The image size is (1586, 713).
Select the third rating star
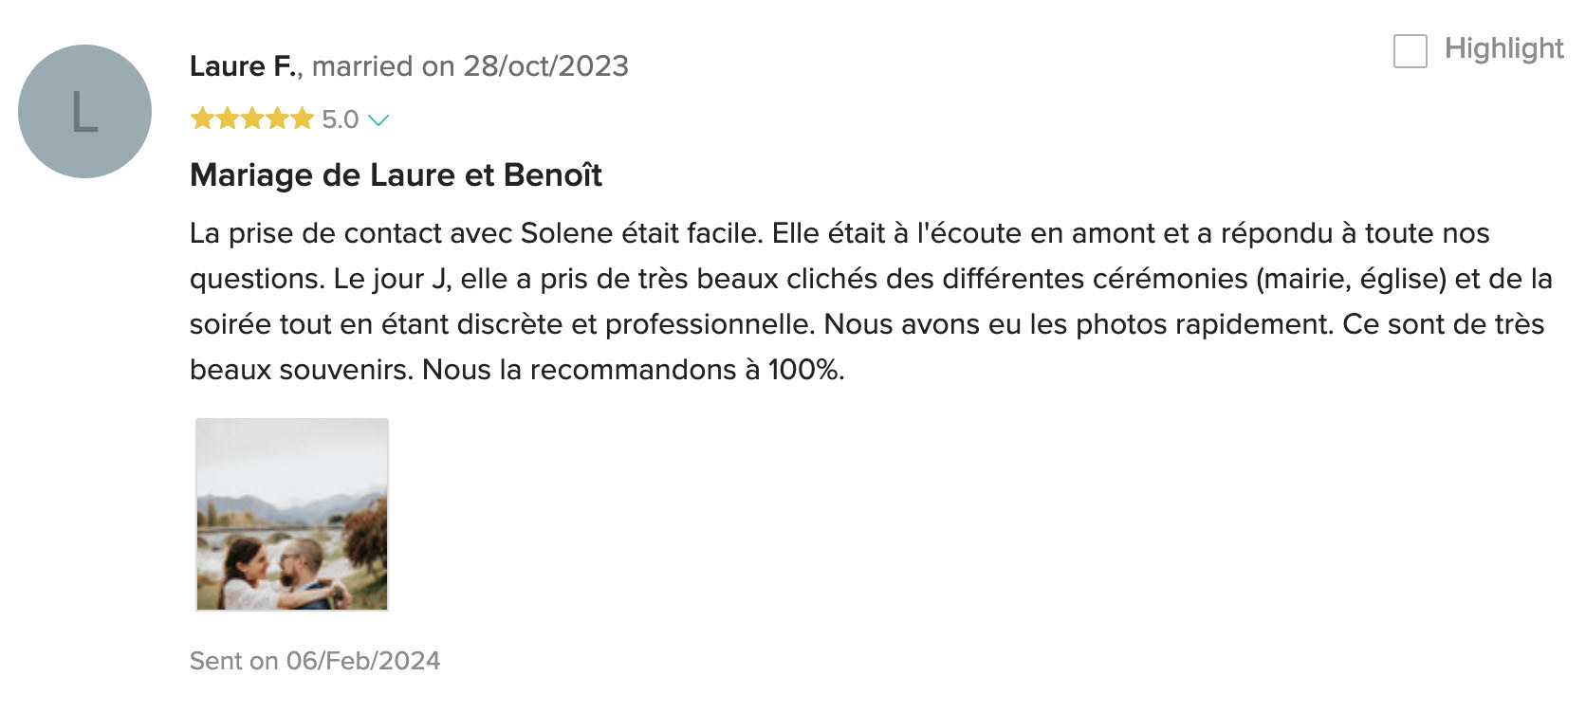251,119
